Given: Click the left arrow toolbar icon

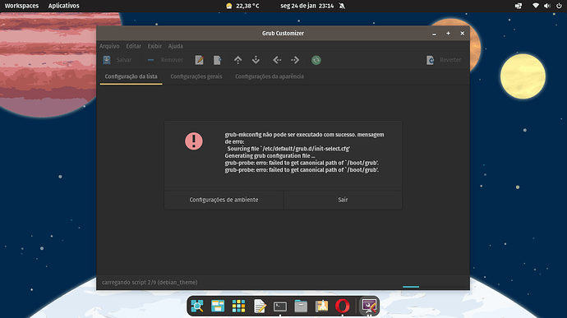Looking at the screenshot, I should (277, 60).
